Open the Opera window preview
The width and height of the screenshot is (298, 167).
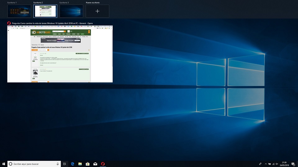[60, 54]
